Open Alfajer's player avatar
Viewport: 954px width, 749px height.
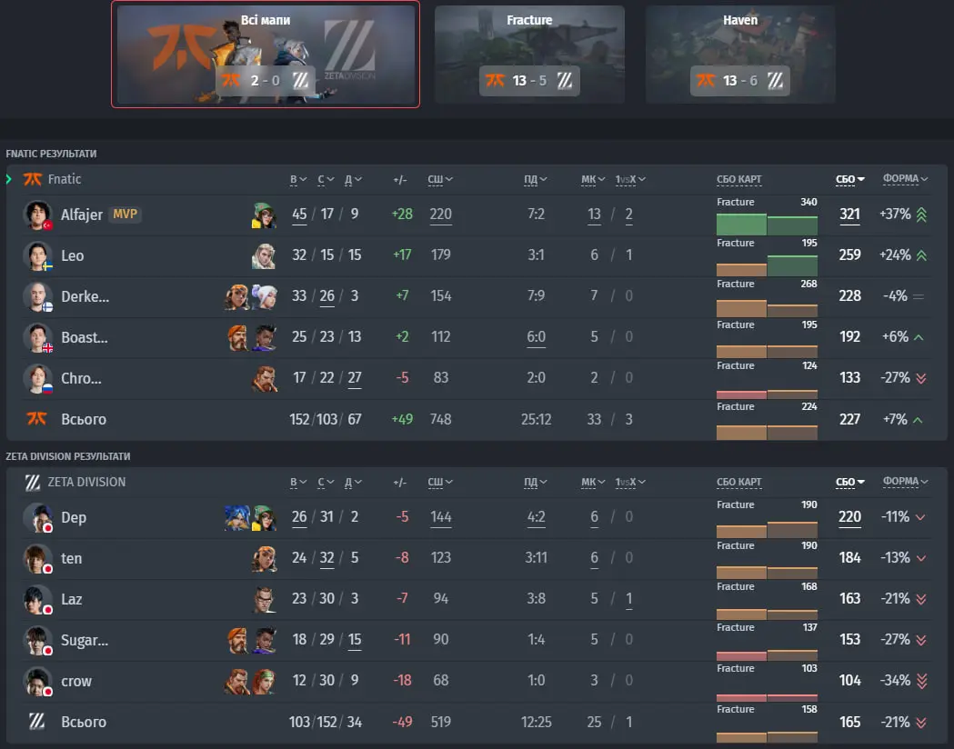[37, 215]
